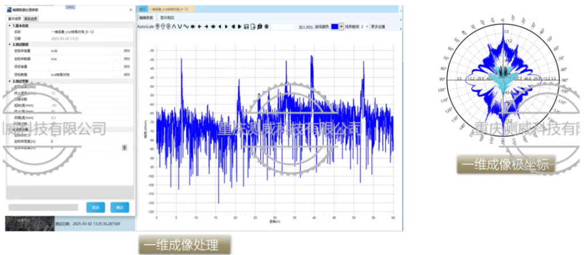Select the valley search icon
Screen dimensions: 584x255
[180, 26]
